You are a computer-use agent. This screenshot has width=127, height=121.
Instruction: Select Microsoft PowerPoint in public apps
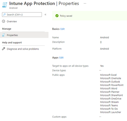112,85
